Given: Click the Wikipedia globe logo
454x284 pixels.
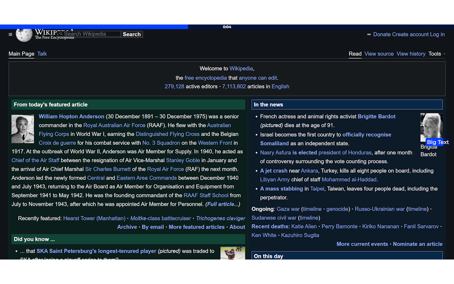Looking at the screenshot, I should (x=24, y=35).
